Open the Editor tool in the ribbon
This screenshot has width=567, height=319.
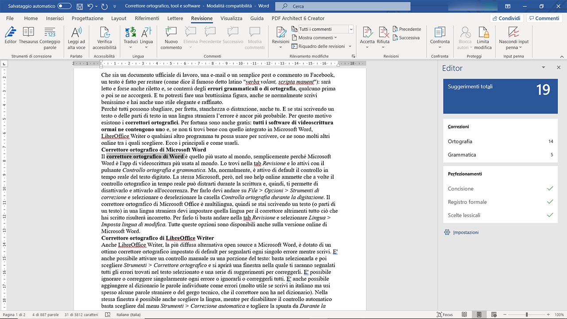point(11,35)
